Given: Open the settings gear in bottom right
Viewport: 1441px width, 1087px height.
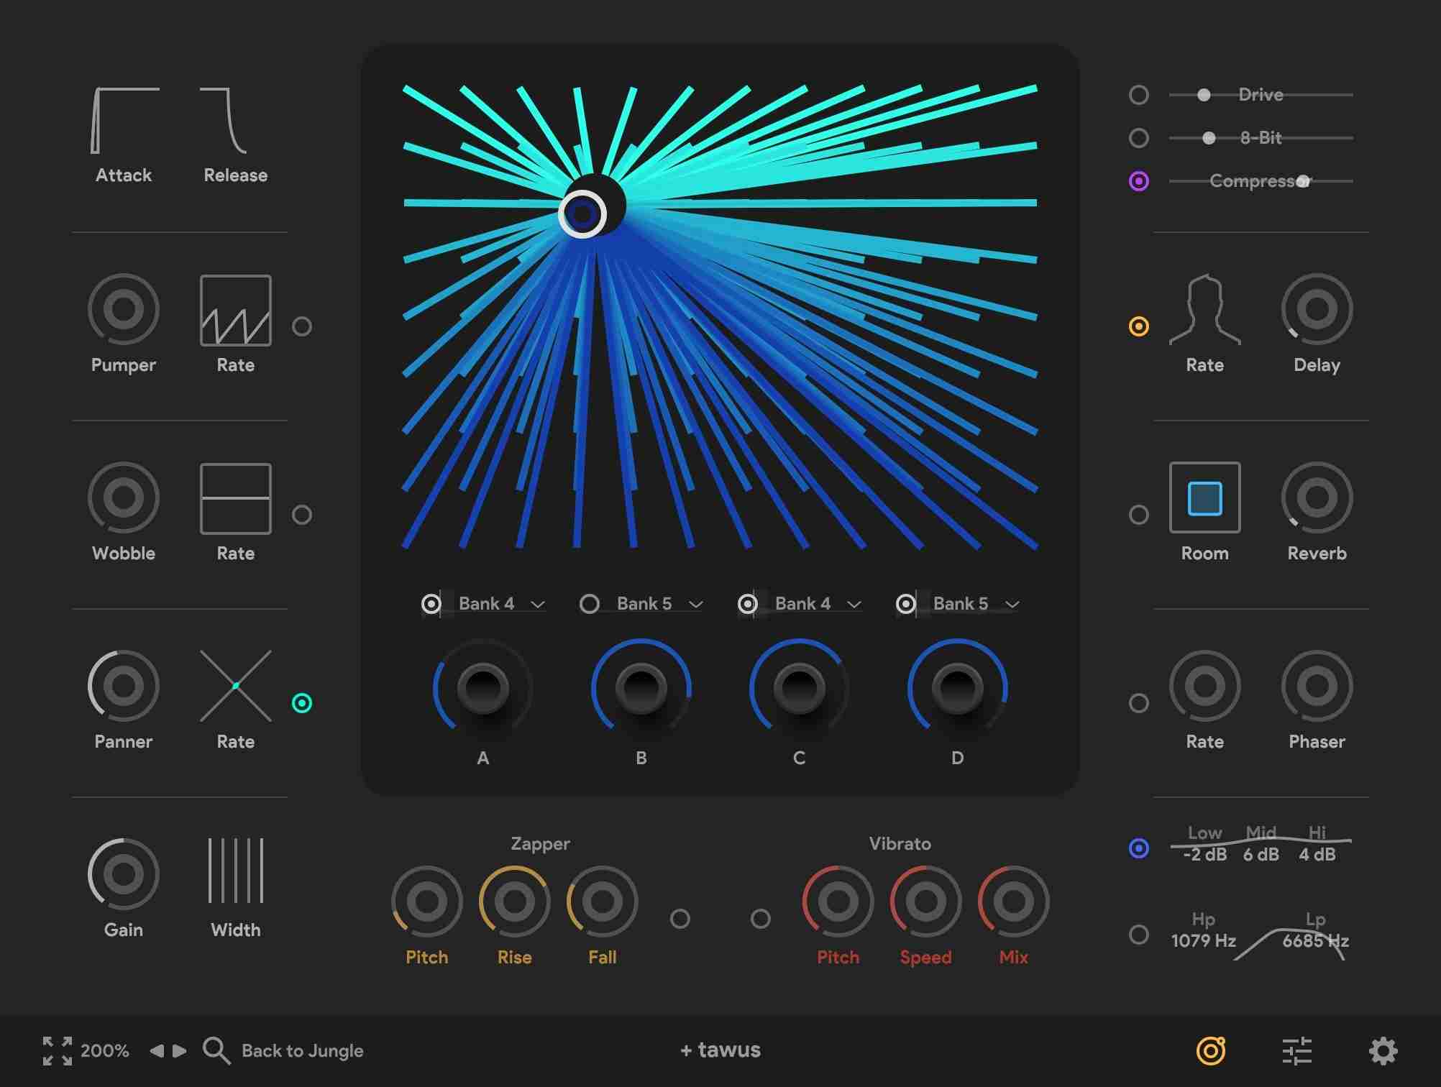Looking at the screenshot, I should (1386, 1050).
